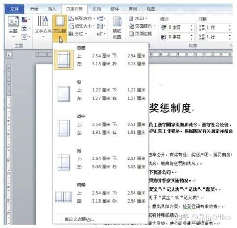Open 纸张大小 paper size dropdown

tap(82, 26)
